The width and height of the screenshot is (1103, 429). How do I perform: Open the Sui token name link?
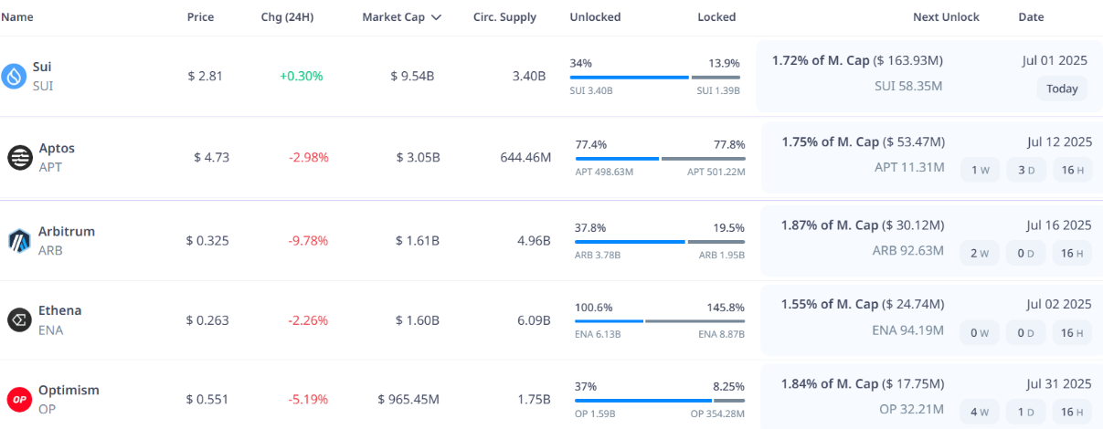click(42, 67)
